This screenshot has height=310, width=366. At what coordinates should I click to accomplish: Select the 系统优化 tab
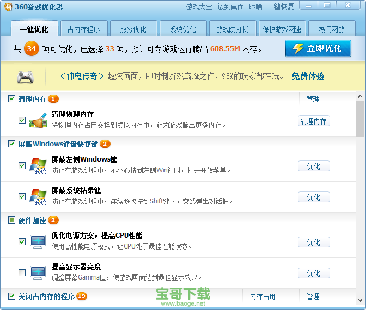tap(183, 29)
